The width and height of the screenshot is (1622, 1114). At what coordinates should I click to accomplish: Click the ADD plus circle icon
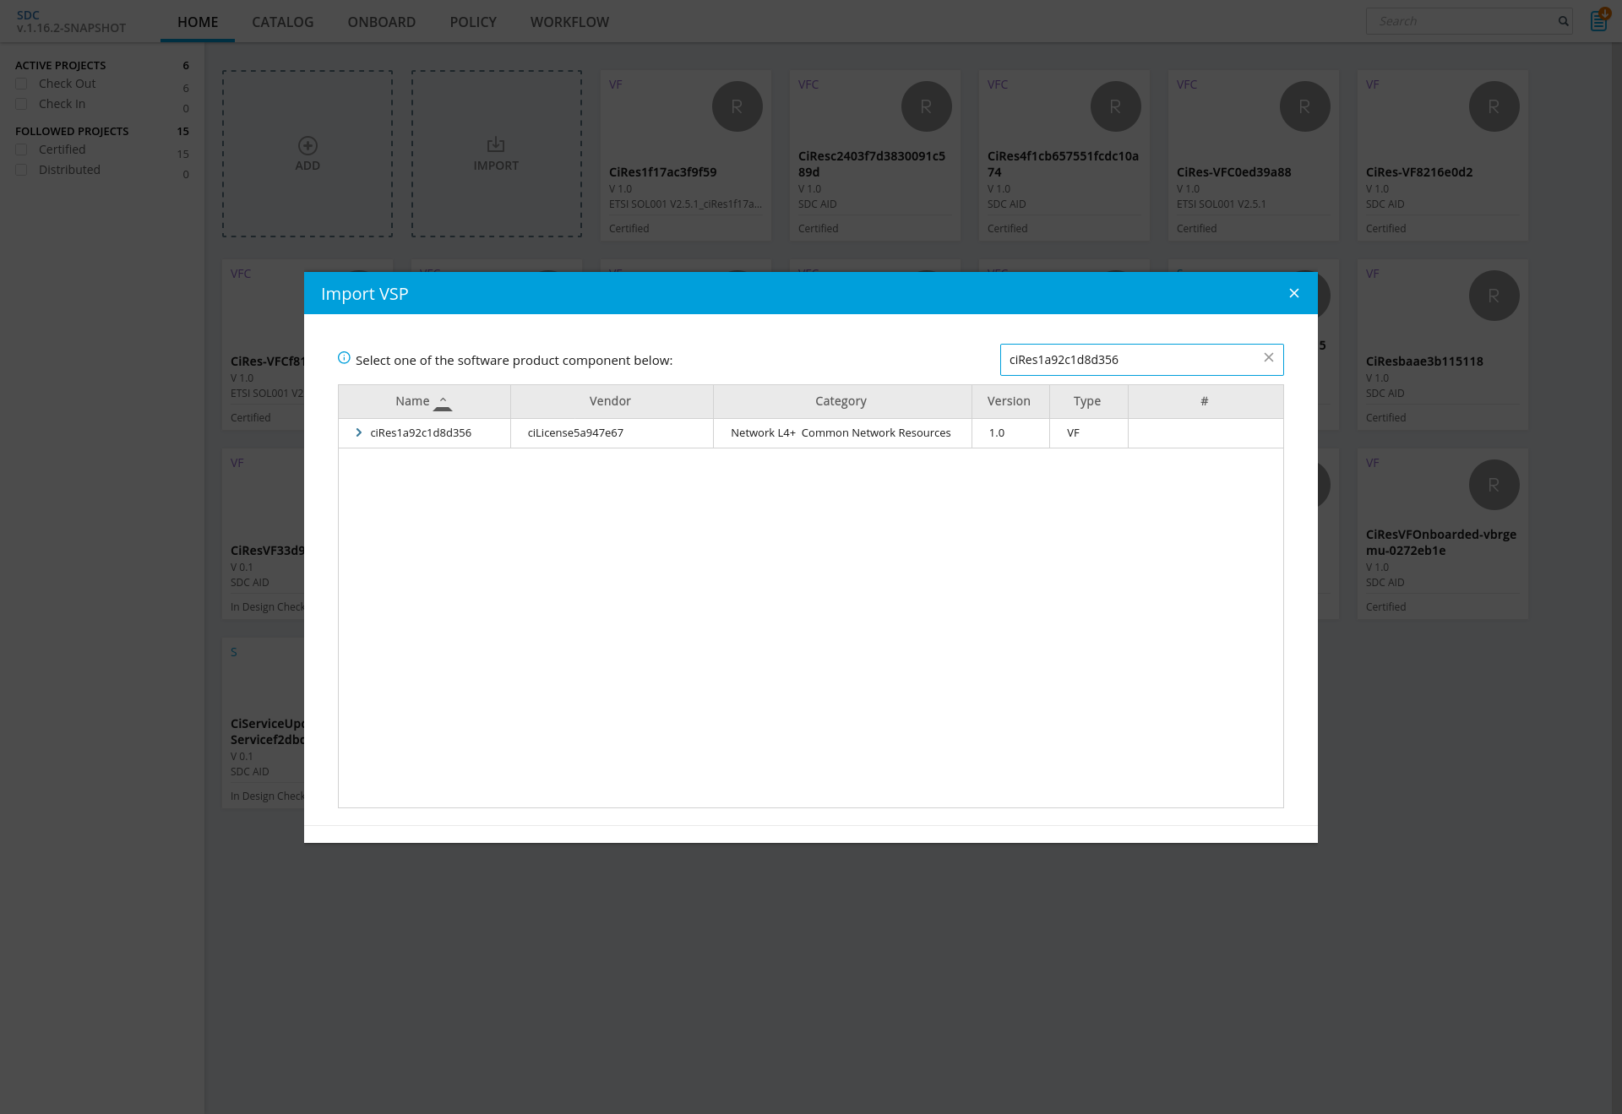point(308,145)
